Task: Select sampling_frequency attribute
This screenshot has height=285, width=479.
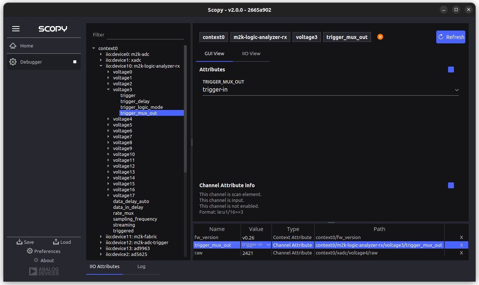Action: tap(135, 219)
